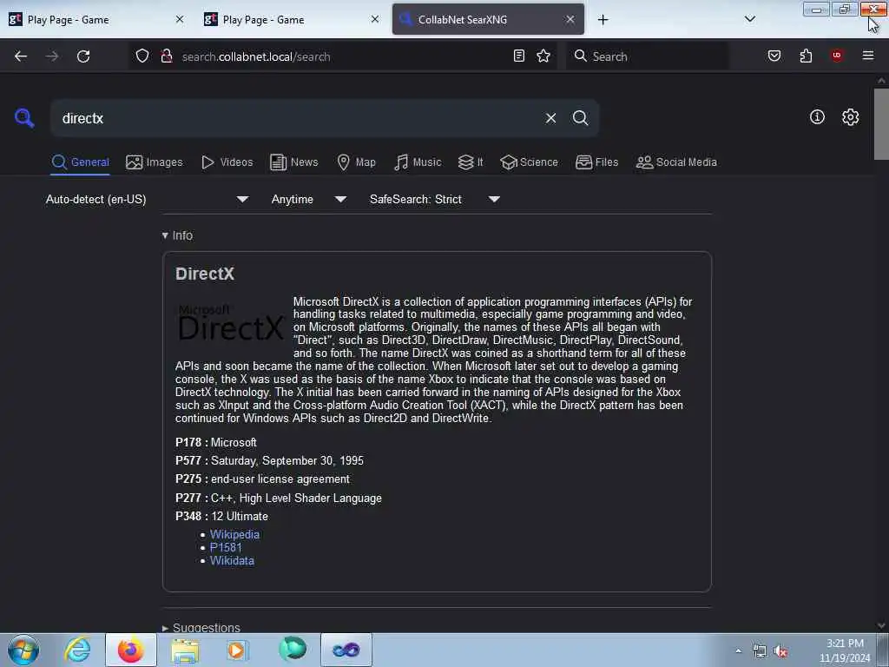The image size is (889, 667).
Task: Open SearXNG preferences gear icon
Action: [850, 117]
